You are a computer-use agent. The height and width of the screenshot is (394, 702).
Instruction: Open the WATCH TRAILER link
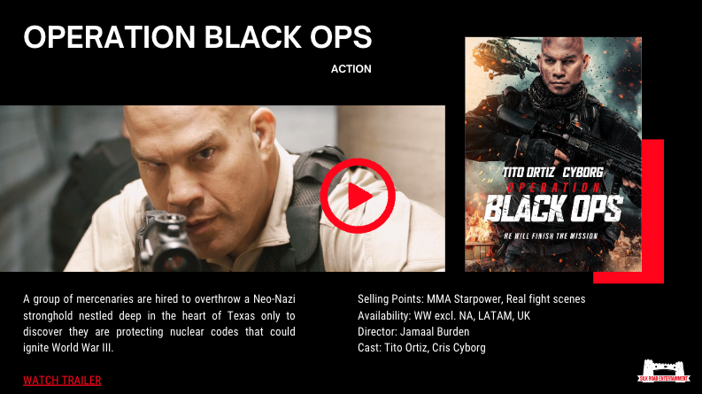click(62, 380)
